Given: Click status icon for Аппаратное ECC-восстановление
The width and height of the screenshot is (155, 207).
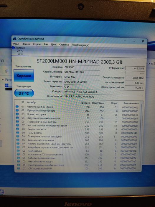Looking at the screenshot, I should [18, 154].
